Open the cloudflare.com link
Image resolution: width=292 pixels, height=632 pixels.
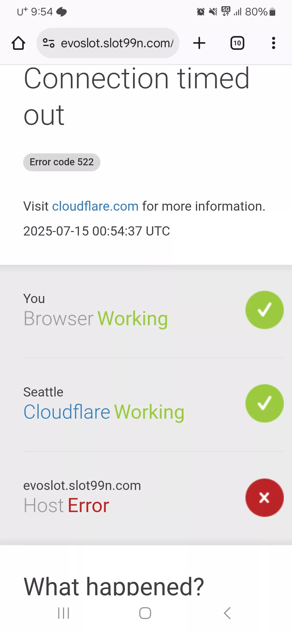click(x=95, y=206)
